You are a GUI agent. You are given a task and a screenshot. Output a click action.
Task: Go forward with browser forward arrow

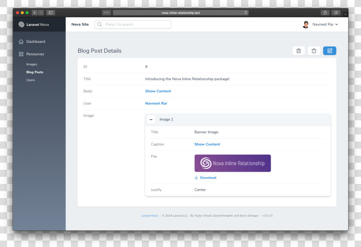pyautogui.click(x=41, y=12)
